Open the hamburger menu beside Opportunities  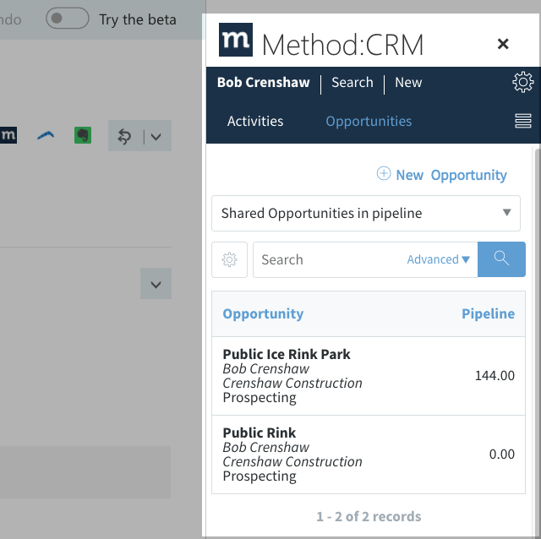click(x=523, y=121)
